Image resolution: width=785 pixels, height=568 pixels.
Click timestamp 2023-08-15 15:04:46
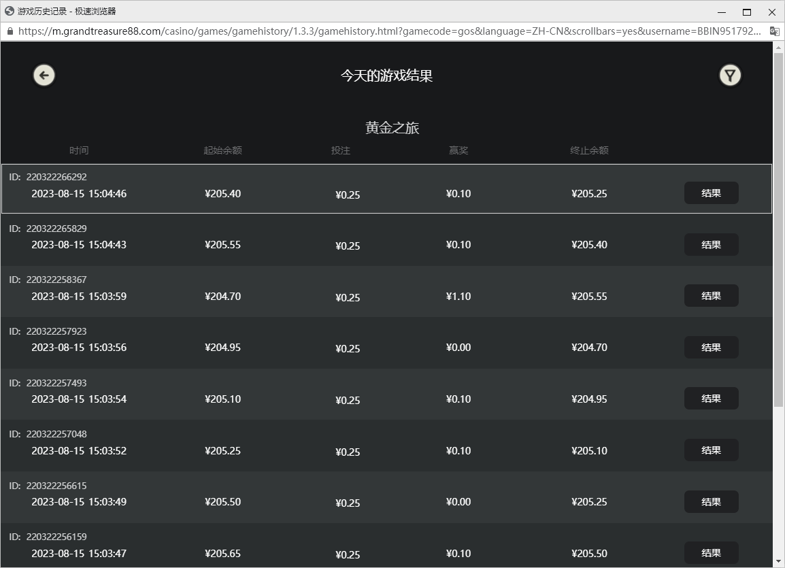[79, 194]
